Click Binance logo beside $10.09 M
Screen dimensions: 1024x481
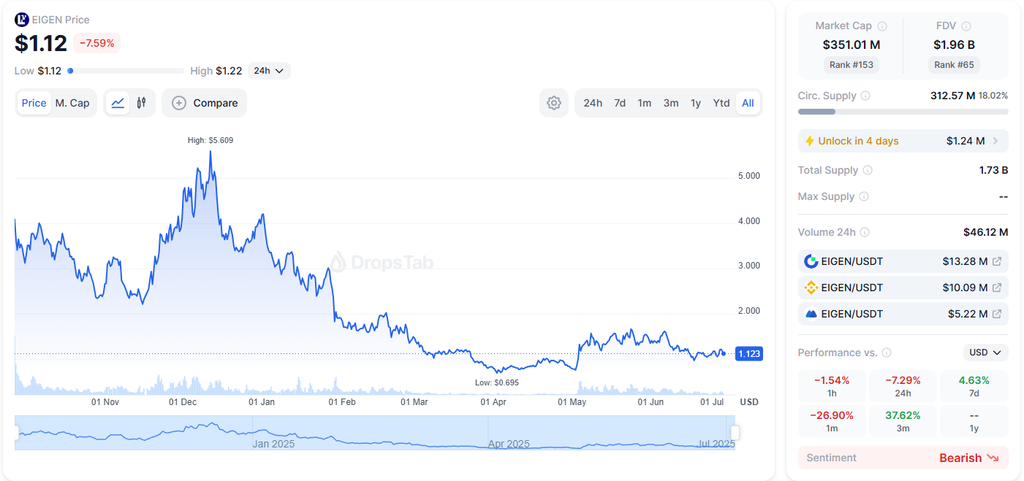tap(811, 288)
